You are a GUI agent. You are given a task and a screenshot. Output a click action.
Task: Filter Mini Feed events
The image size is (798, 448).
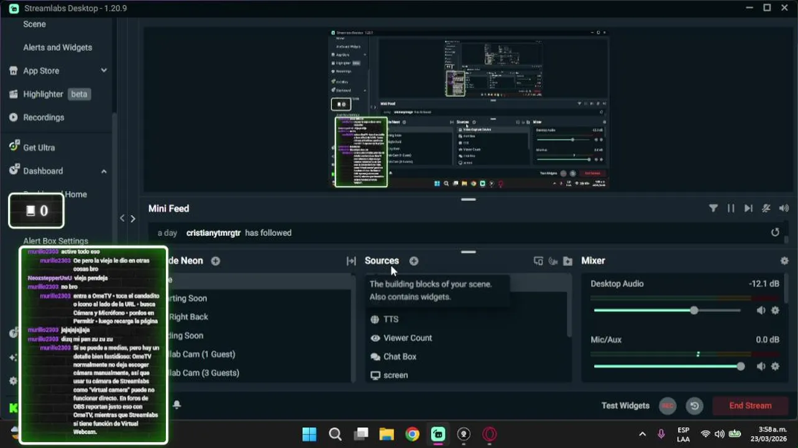pos(713,208)
